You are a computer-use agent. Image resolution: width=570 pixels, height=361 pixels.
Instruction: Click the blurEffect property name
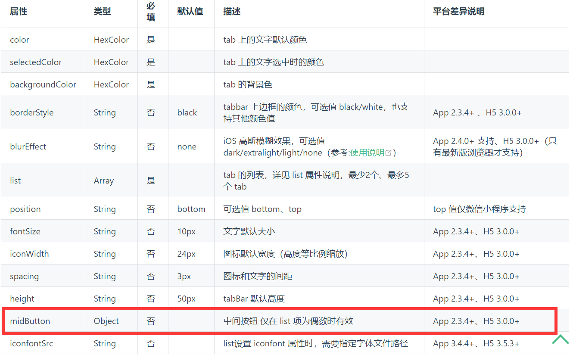click(28, 146)
